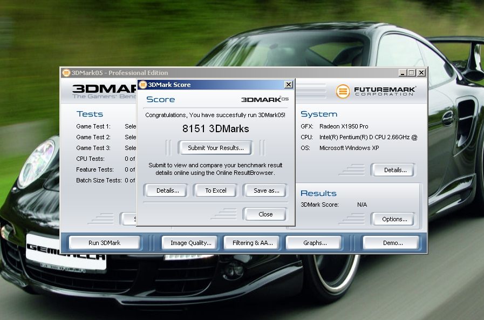
Task: Click the 'Score' heading in the dialog
Action: [160, 99]
